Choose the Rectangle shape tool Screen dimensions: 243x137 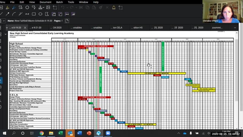point(34,14)
